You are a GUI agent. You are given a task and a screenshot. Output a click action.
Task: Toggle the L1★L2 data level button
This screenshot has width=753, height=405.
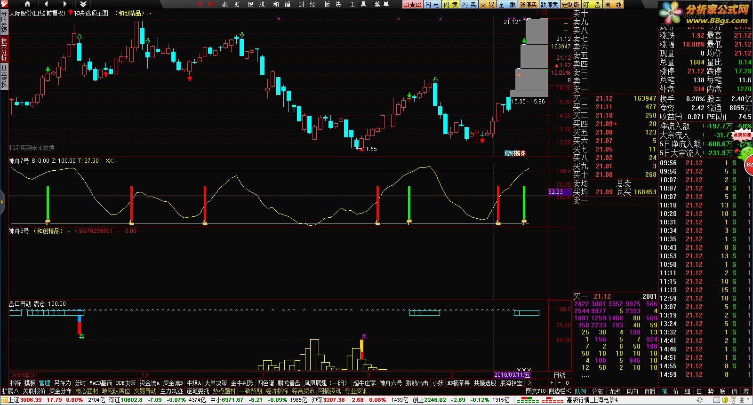pos(412,4)
